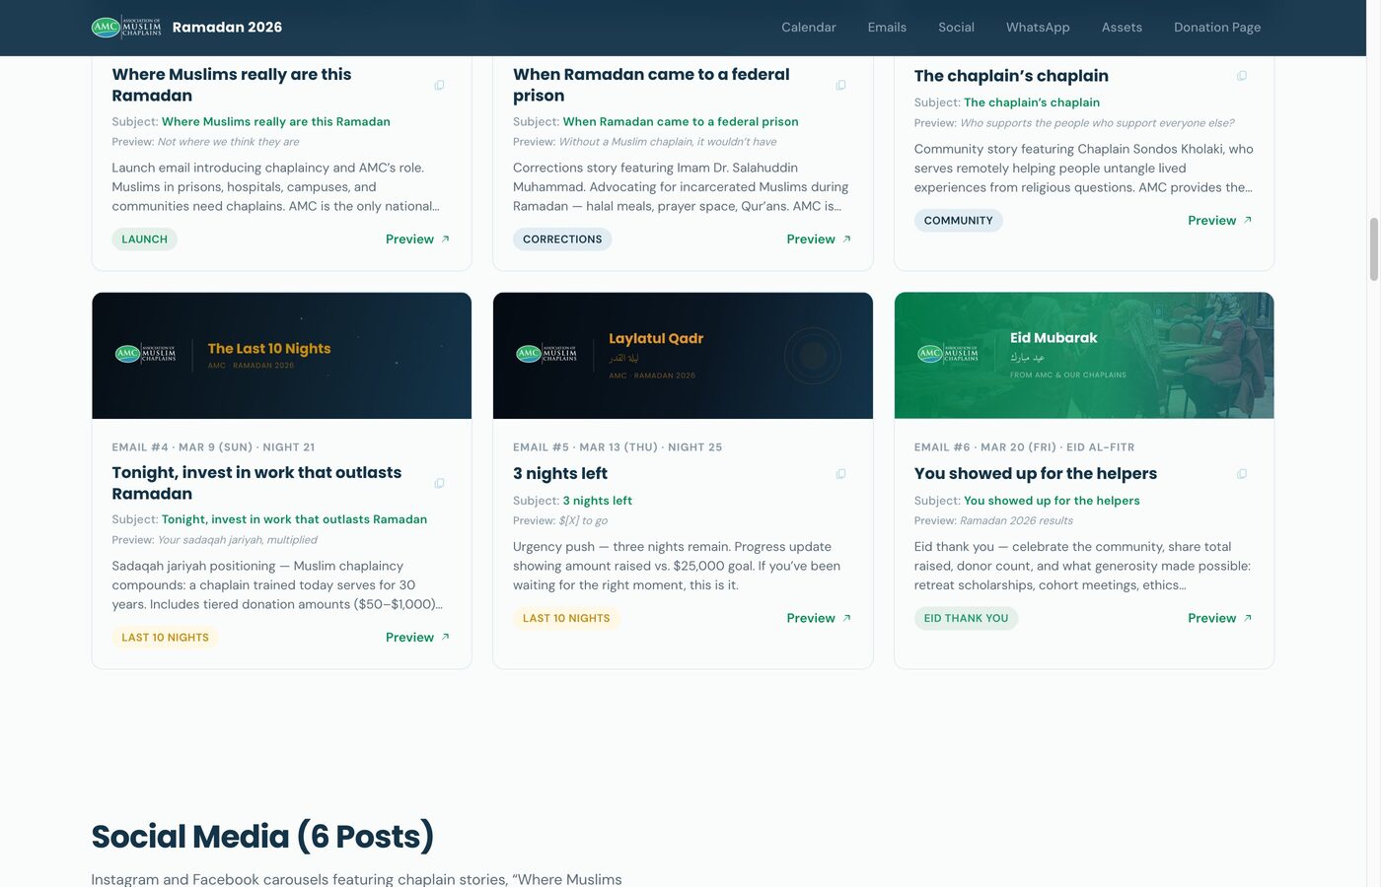Click heading 'The chaplain's chaplain'
Image resolution: width=1381 pixels, height=887 pixels.
coord(1011,76)
